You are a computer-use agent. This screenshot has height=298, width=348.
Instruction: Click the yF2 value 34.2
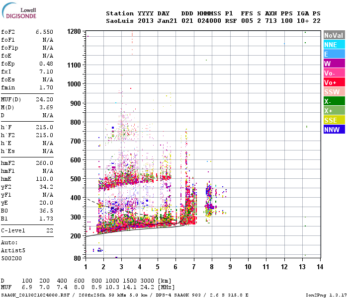[46, 187]
